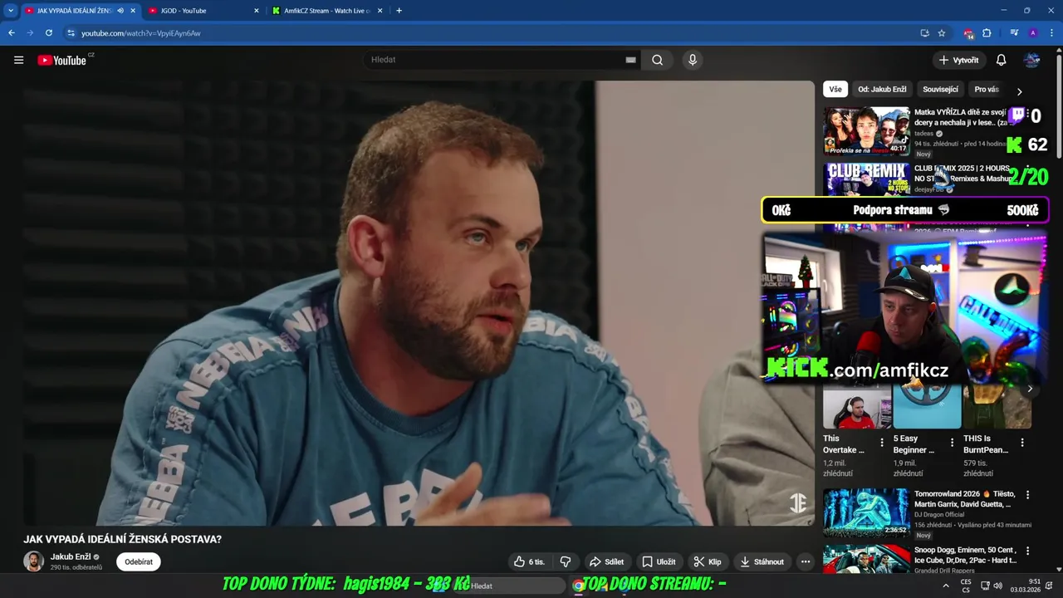Switch to the AmfikCZ Stream tab
Screen dimensions: 1063x598
(326, 11)
